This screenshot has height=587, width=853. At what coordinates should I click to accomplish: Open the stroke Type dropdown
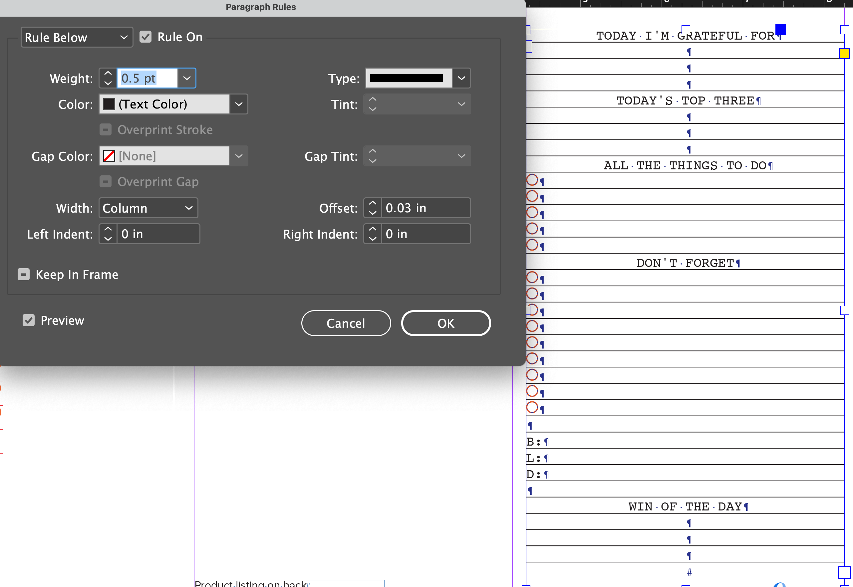[461, 78]
